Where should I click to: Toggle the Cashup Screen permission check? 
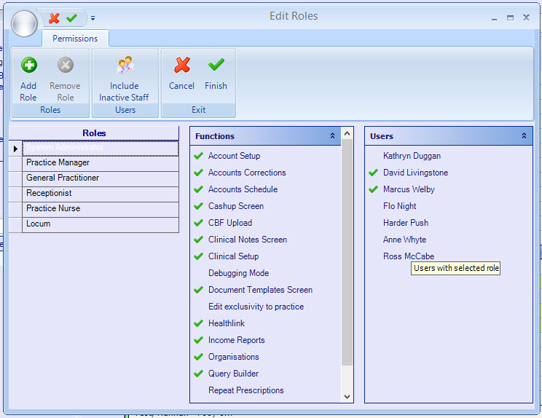(198, 206)
